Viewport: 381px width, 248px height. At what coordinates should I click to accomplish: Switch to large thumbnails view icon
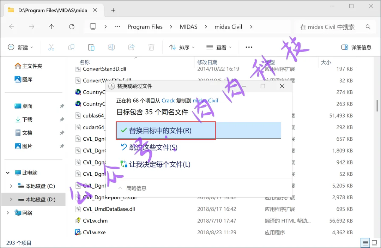[x=374, y=243]
